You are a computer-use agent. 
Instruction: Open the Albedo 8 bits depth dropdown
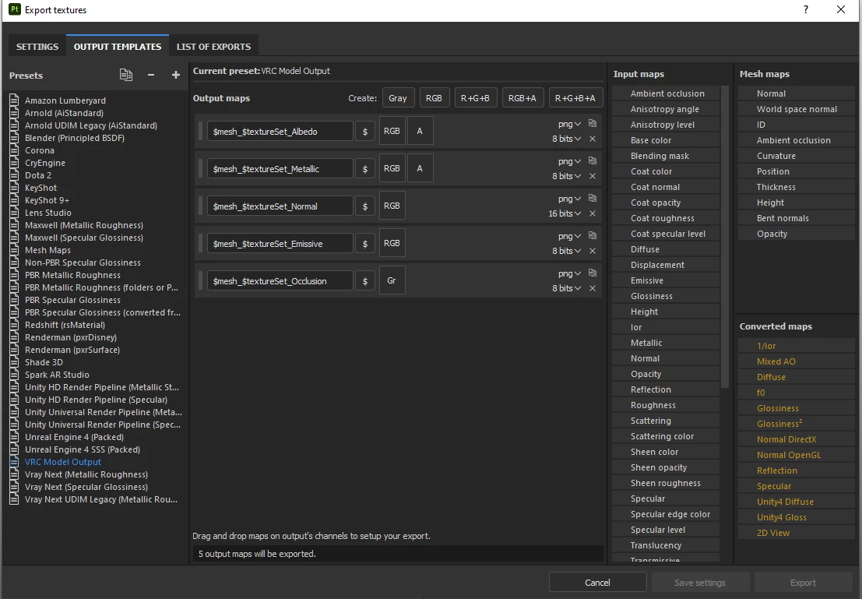click(x=567, y=139)
